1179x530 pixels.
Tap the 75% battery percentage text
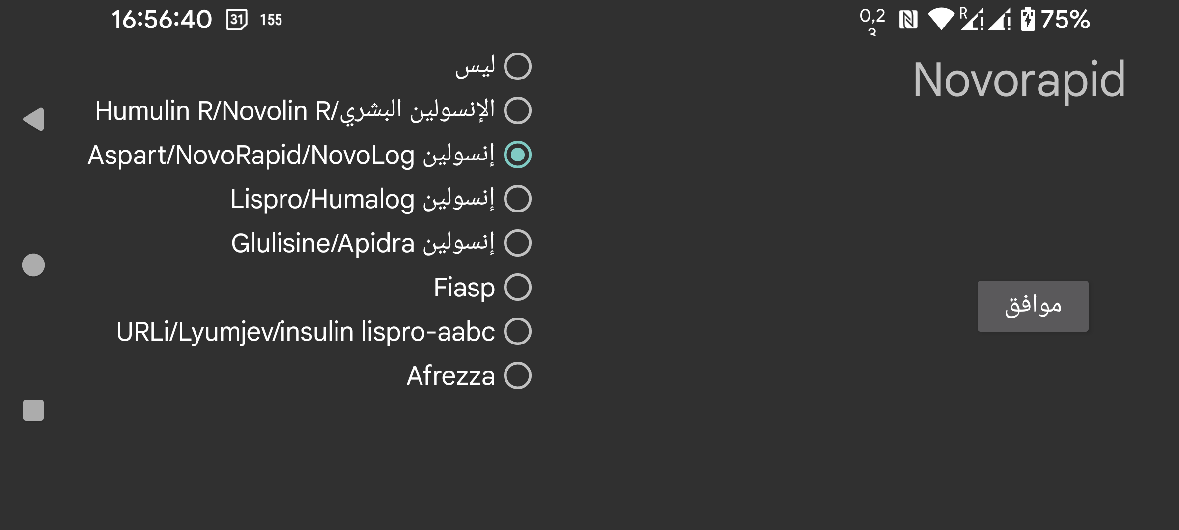(x=1065, y=20)
